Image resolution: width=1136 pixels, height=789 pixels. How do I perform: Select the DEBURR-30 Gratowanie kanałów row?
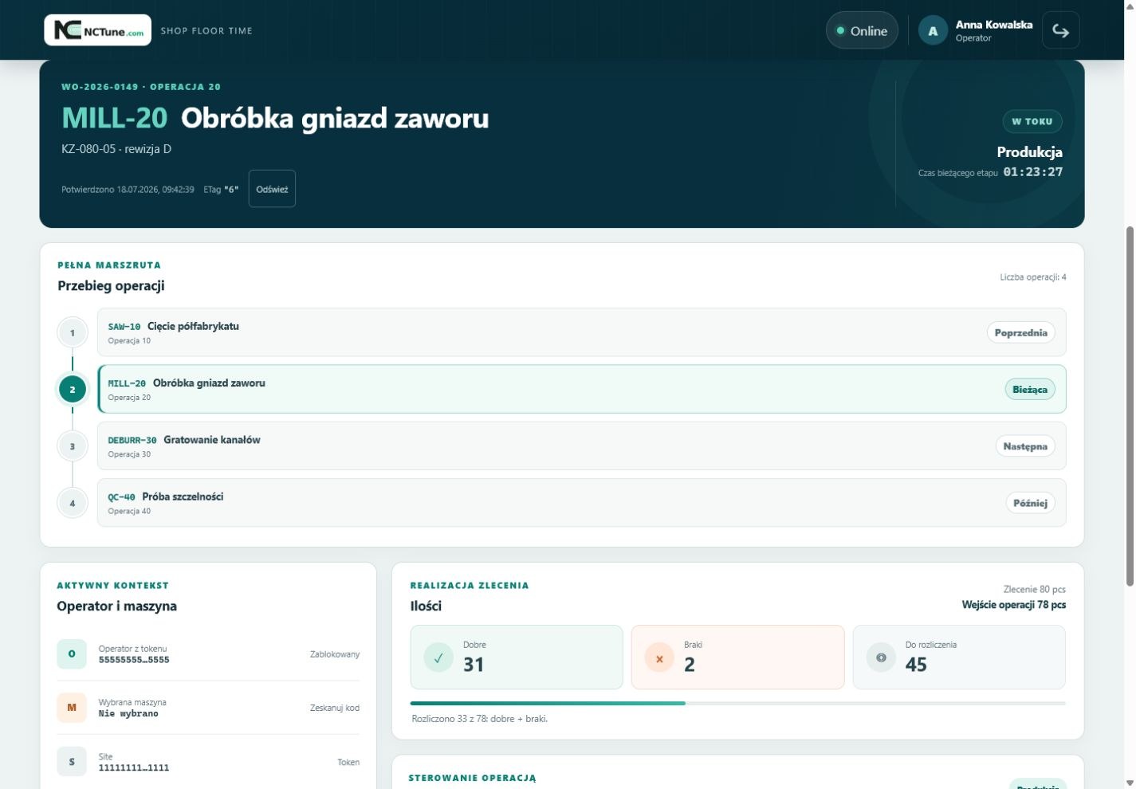point(581,446)
